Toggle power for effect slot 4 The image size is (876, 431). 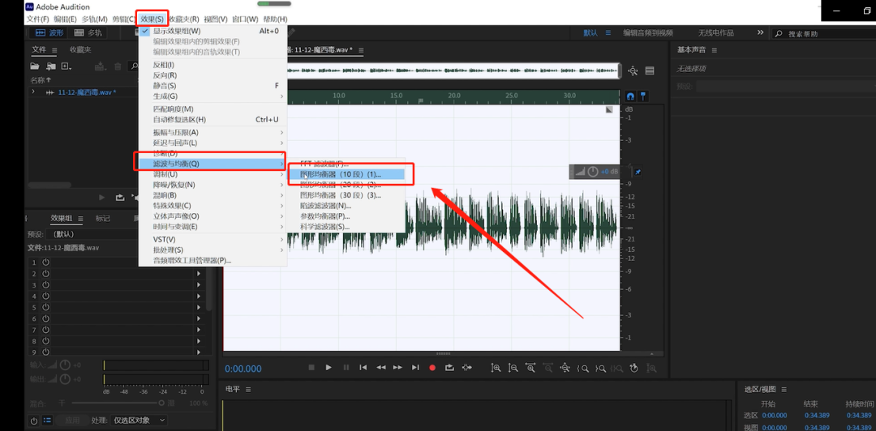click(45, 296)
